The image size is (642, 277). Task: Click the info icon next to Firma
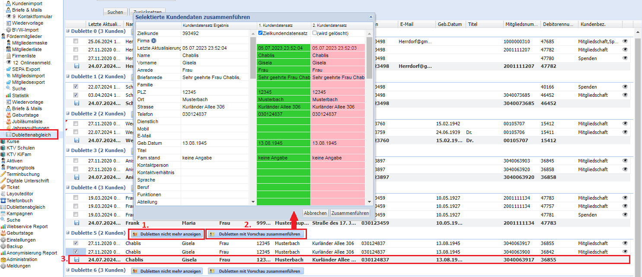coord(153,41)
